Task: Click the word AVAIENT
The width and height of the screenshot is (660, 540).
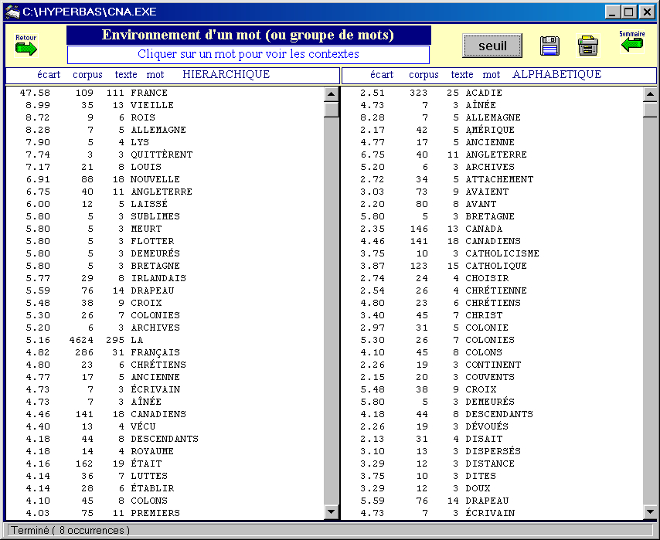Action: (487, 192)
